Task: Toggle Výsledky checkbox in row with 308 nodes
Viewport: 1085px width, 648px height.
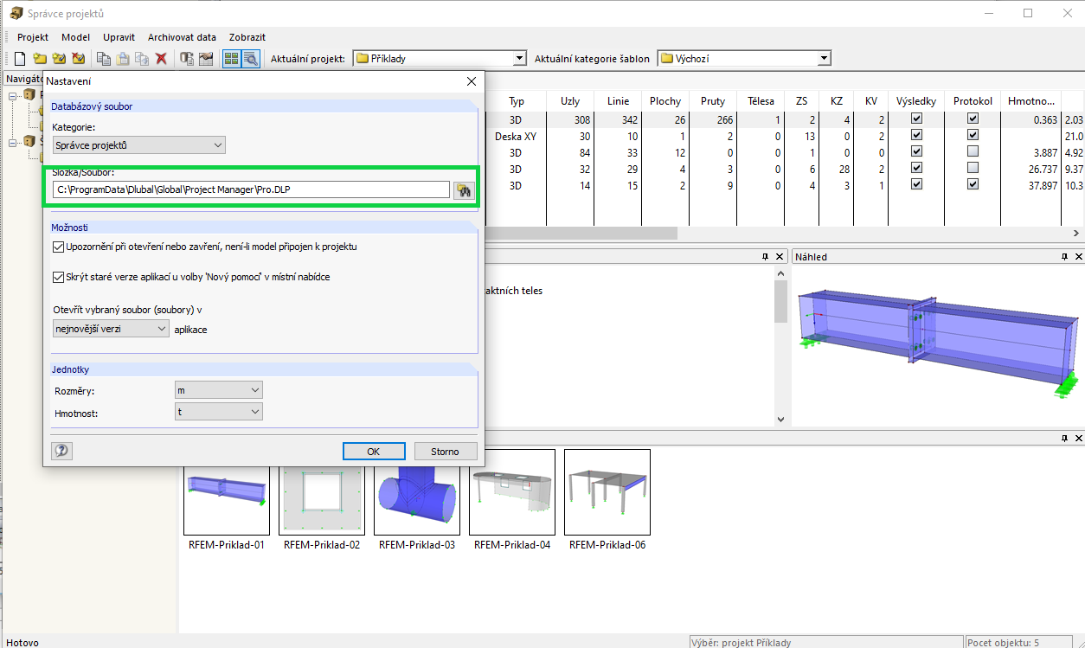Action: (x=916, y=119)
